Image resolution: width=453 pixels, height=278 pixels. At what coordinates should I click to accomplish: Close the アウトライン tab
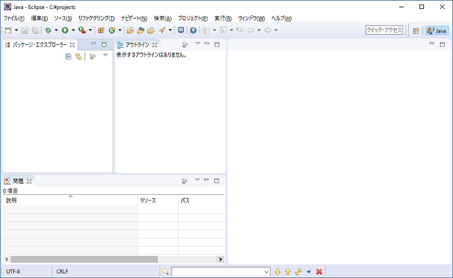click(155, 45)
